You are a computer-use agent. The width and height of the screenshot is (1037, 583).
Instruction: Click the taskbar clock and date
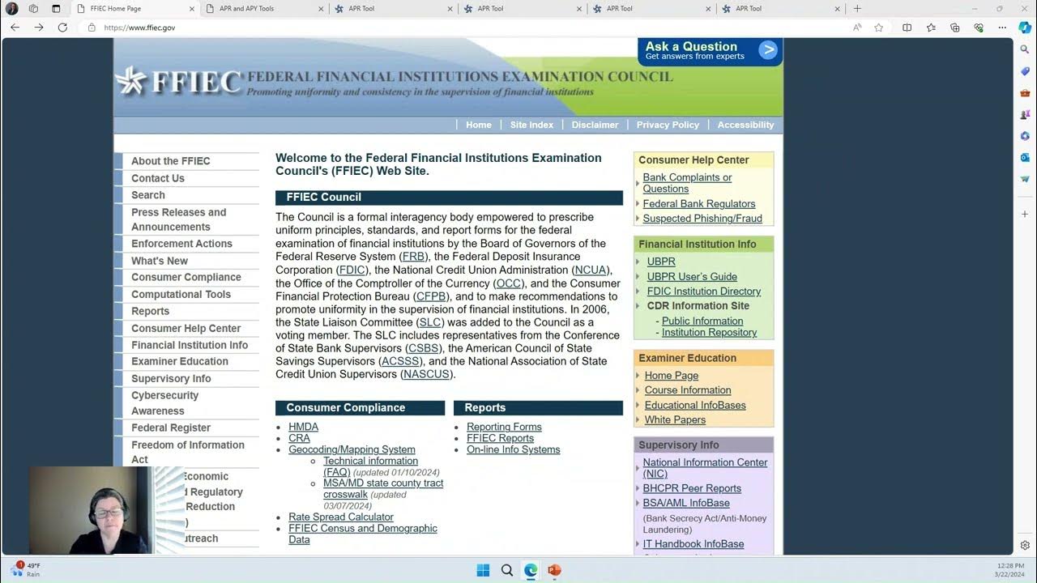point(1009,569)
